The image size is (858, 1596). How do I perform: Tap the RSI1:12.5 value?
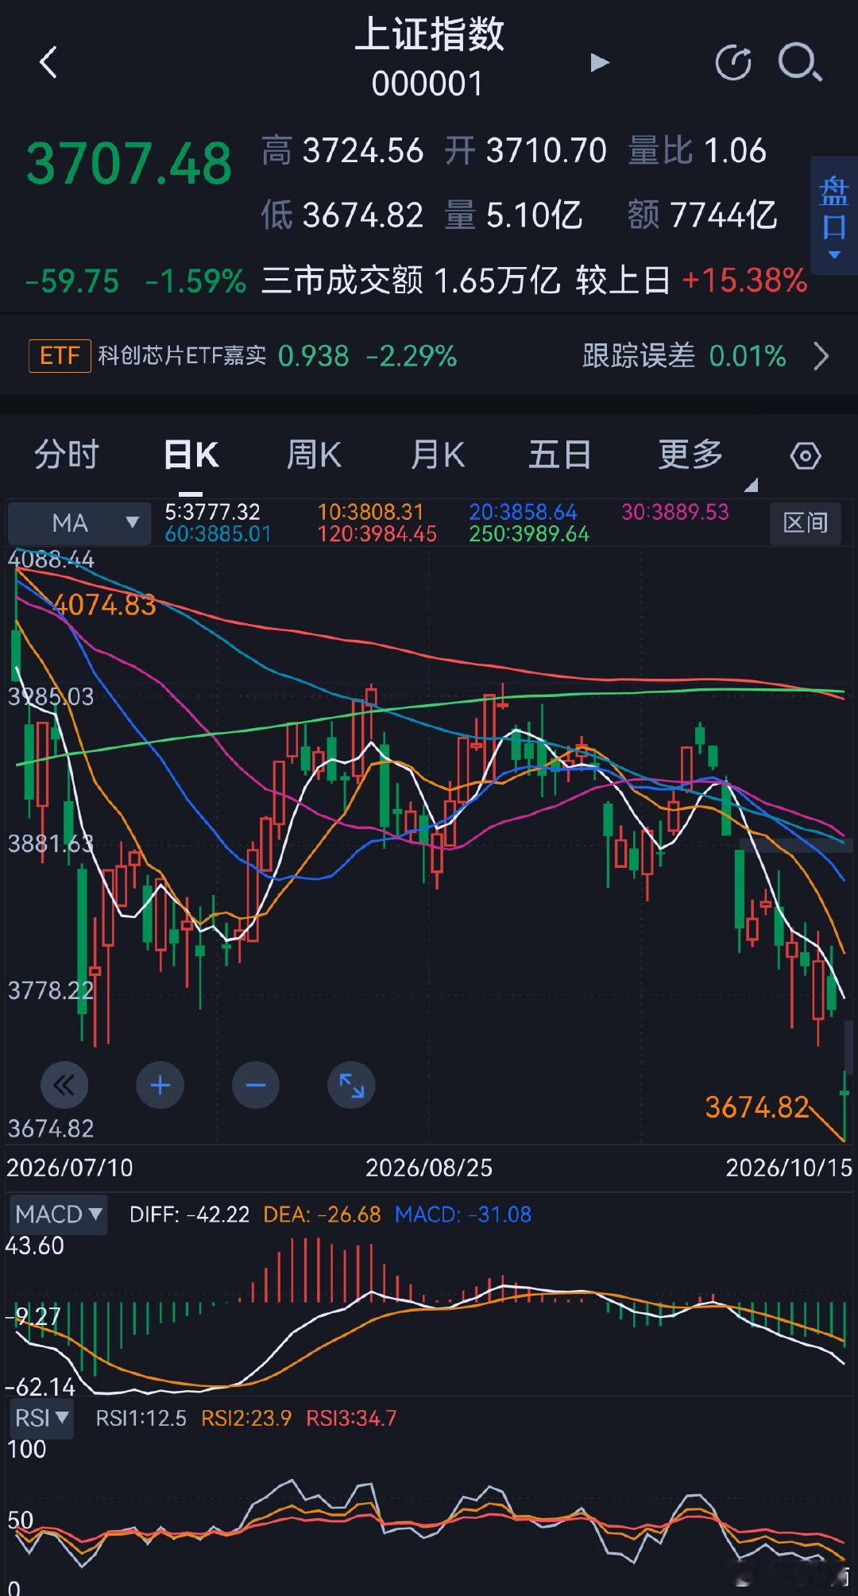(x=141, y=1418)
